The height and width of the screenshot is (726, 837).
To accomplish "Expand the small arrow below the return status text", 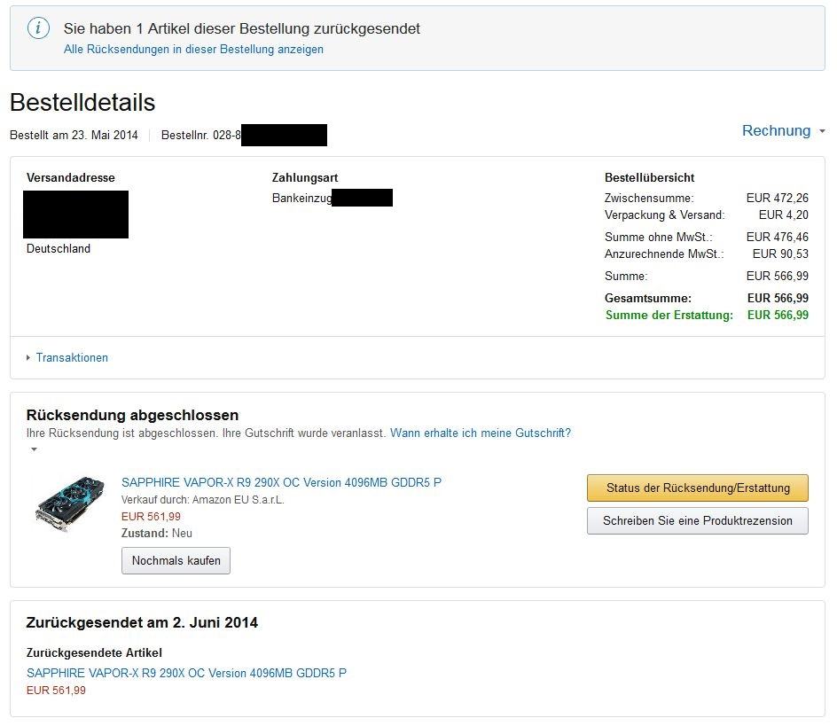I will (34, 449).
